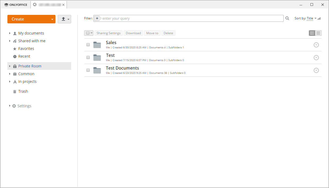Viewport: 329px width, 188px height.
Task: Open actions menu for Sales folder
Action: [x=316, y=45]
